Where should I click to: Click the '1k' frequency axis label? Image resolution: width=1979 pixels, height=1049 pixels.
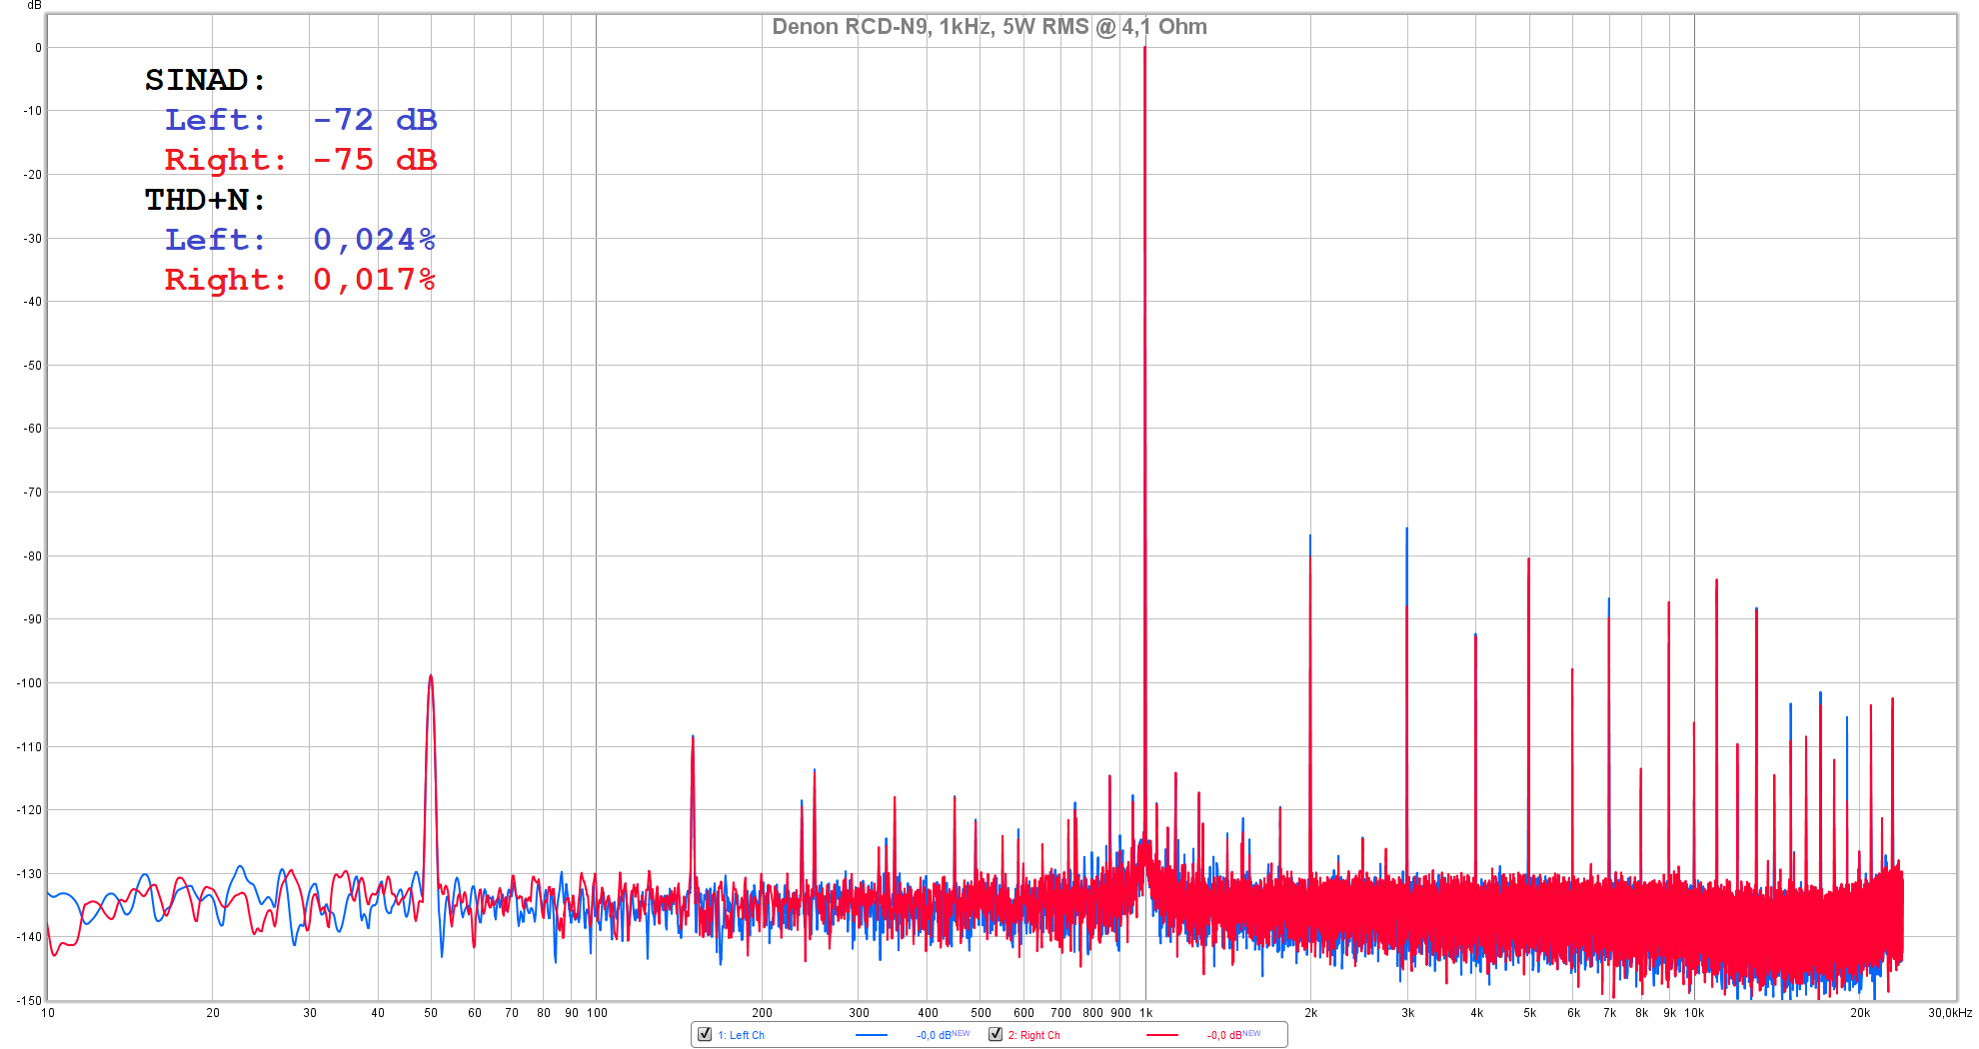click(x=1146, y=1013)
